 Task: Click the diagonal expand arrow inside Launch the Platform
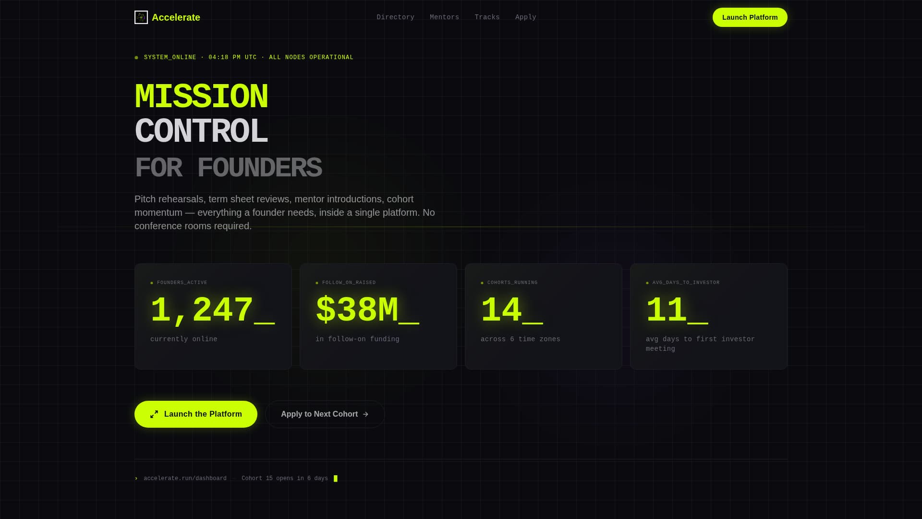click(x=155, y=414)
